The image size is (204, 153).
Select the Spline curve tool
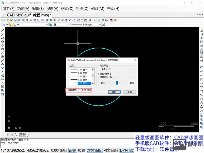[x=2, y=61]
